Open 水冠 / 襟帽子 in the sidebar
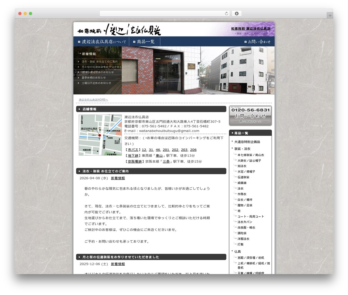348x295 pixels. [246, 172]
